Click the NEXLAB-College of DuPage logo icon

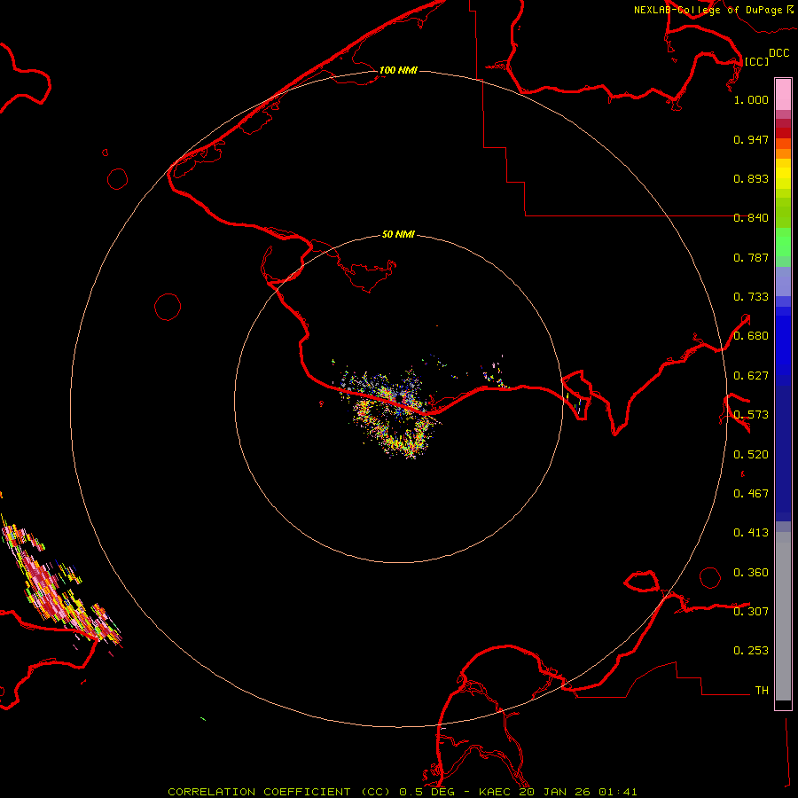point(790,9)
